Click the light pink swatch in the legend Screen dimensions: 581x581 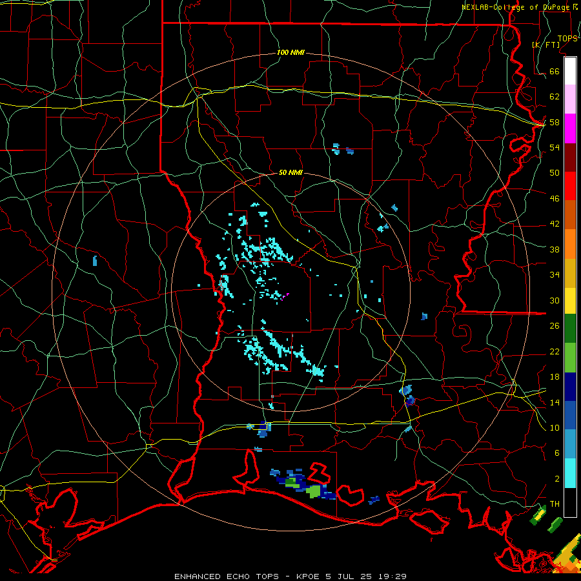[x=570, y=99]
